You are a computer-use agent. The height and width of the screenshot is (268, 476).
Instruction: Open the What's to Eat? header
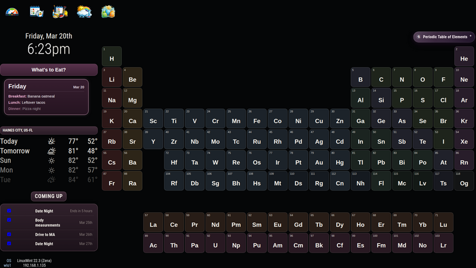click(49, 70)
